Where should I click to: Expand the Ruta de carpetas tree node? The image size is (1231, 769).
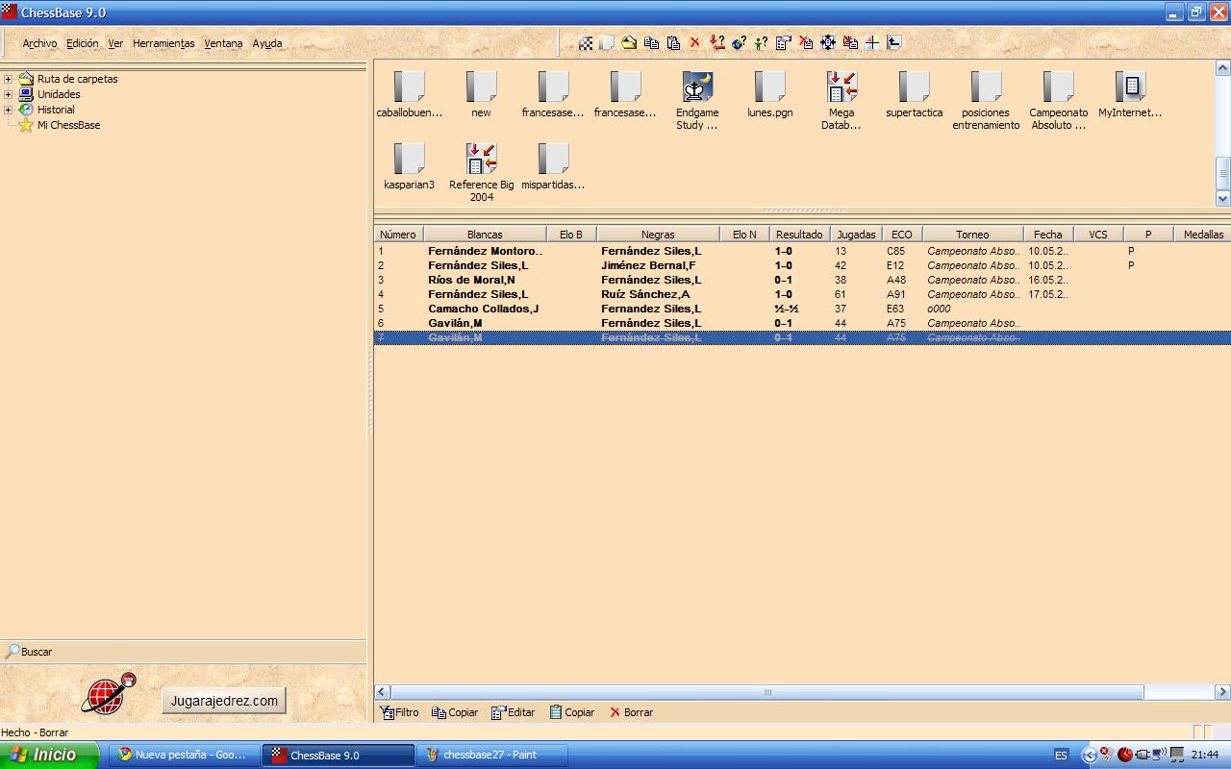tap(8, 79)
